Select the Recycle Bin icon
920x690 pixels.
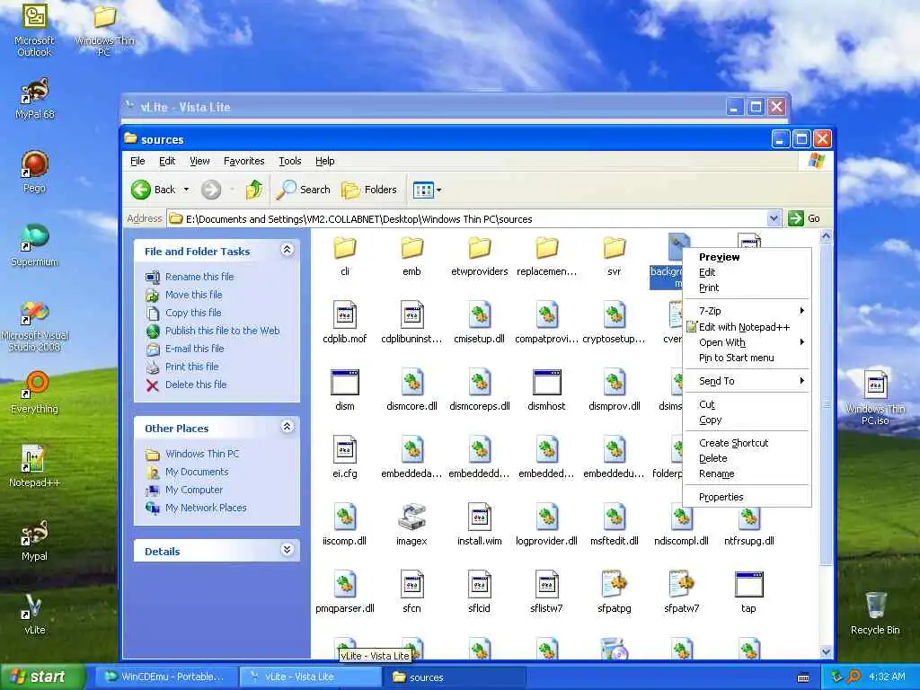[875, 614]
